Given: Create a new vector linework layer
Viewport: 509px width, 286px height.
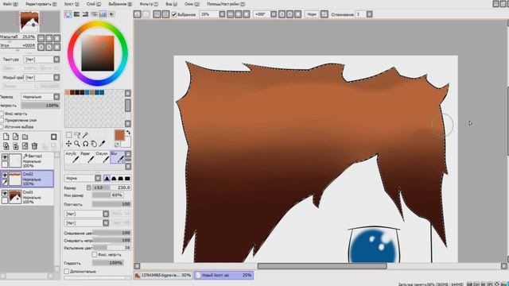Looking at the screenshot, I should (16, 137).
